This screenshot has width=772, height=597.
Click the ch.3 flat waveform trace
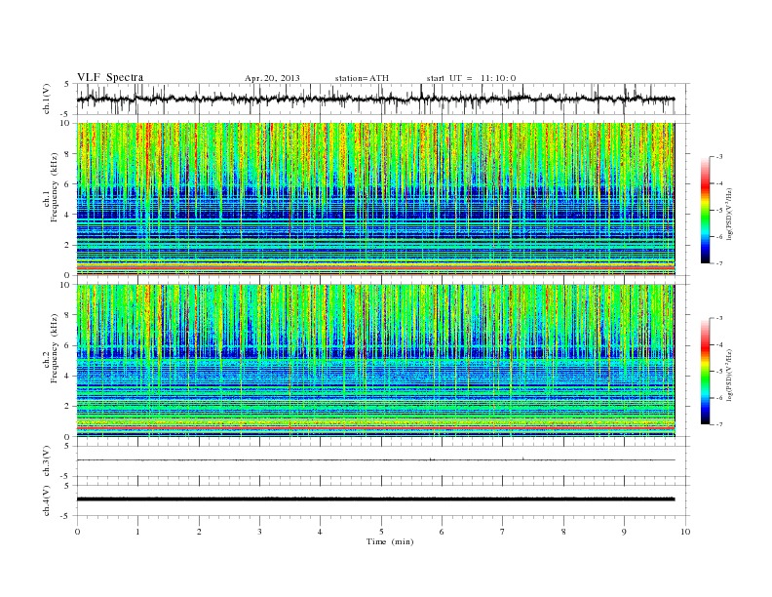(375, 460)
